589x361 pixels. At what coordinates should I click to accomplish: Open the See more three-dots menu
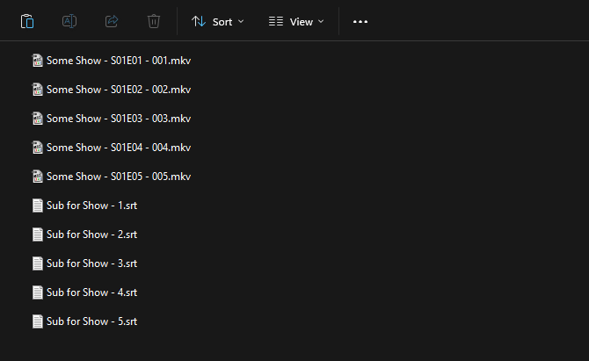click(x=360, y=21)
